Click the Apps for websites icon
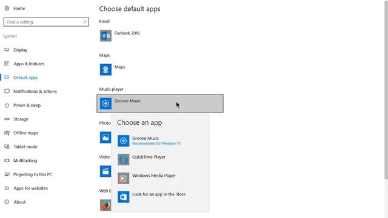This screenshot has height=218, width=388. tap(7, 188)
